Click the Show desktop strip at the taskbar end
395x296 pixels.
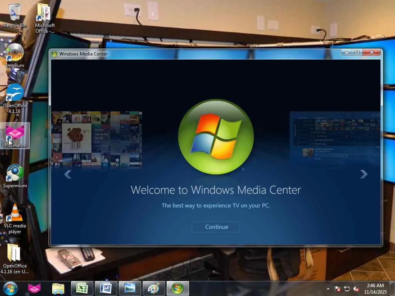click(x=392, y=288)
